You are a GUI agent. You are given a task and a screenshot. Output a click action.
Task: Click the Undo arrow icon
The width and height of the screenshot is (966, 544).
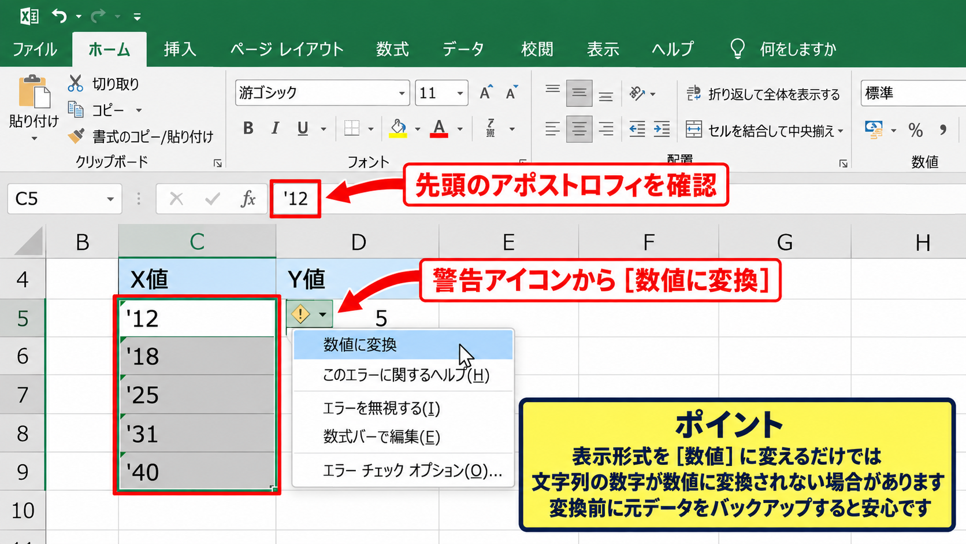[x=59, y=16]
